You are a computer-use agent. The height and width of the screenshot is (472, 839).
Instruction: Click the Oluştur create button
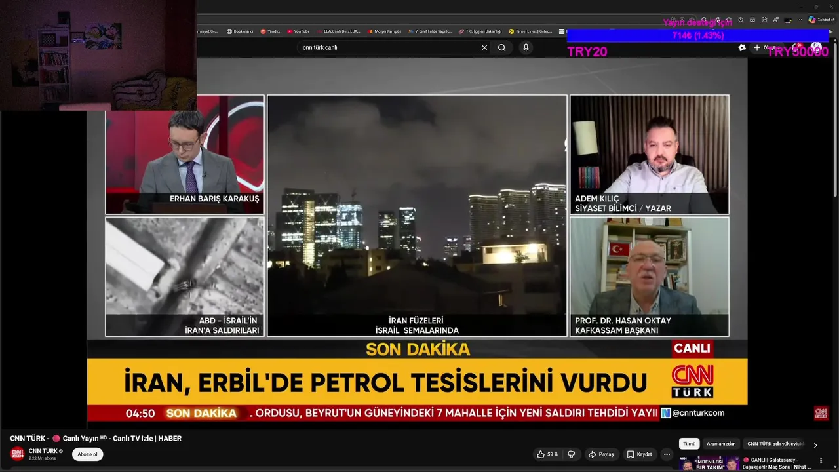(x=766, y=47)
